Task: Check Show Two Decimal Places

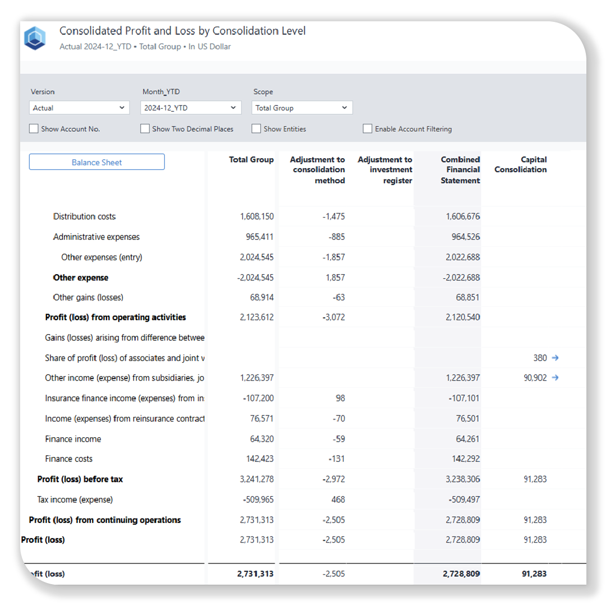Action: [x=145, y=128]
